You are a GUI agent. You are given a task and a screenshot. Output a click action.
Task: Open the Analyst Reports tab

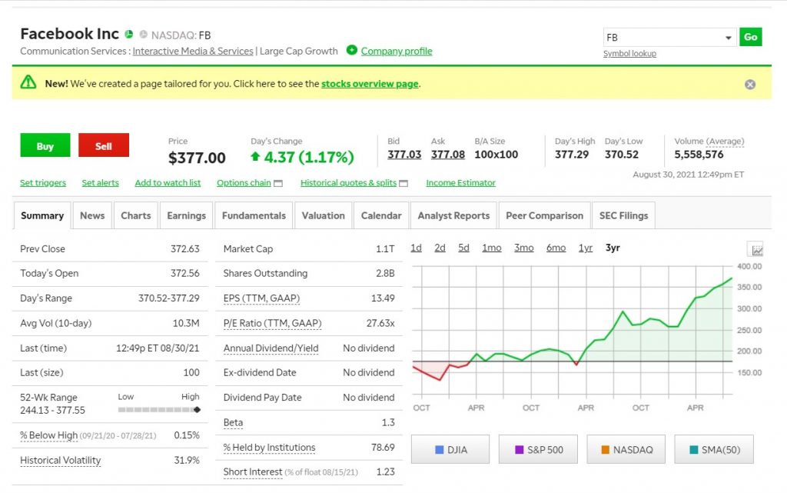453,215
